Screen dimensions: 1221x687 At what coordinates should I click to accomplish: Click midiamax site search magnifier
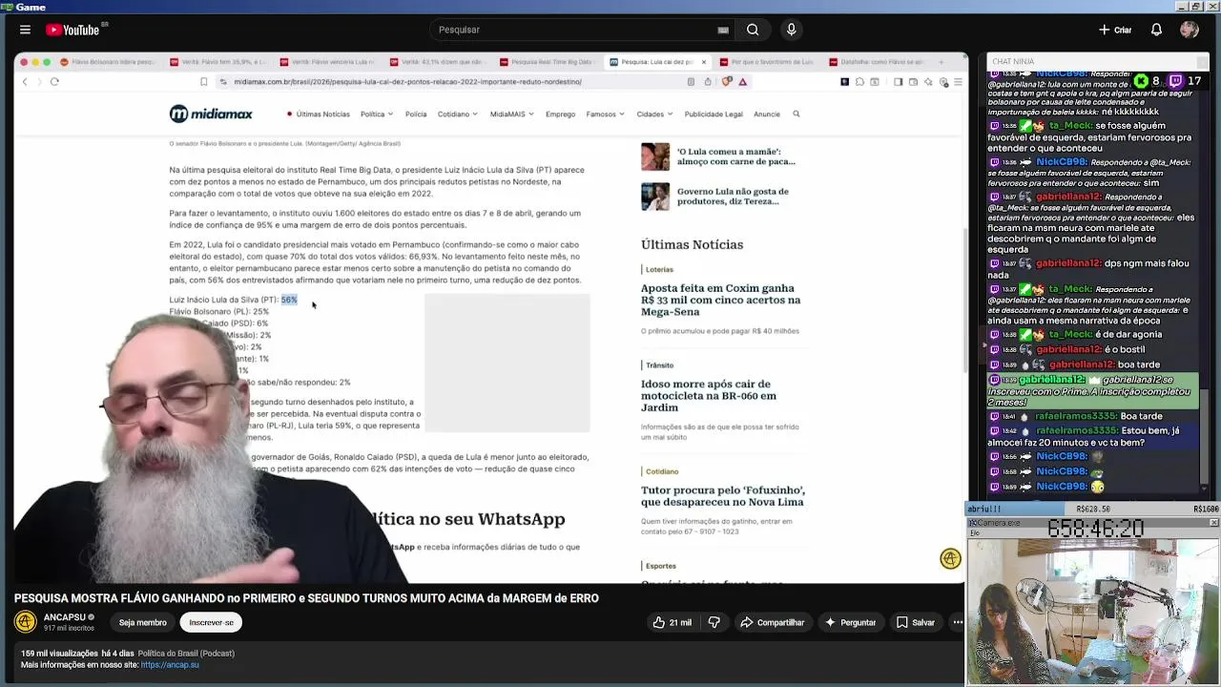[797, 114]
